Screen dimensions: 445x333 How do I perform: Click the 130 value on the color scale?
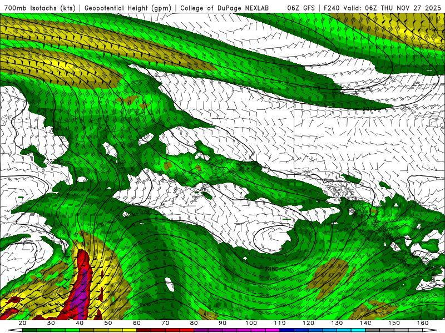coord(337,323)
